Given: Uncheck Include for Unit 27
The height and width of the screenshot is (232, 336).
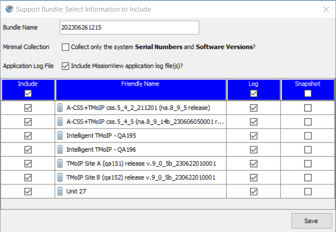Looking at the screenshot, I should tap(28, 191).
